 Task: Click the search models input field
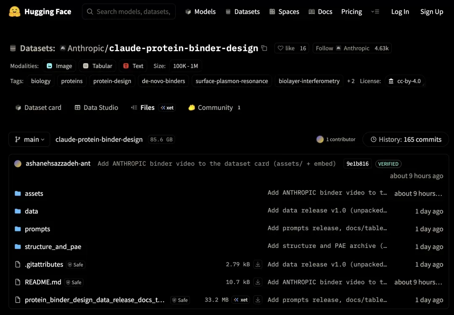[x=129, y=12]
